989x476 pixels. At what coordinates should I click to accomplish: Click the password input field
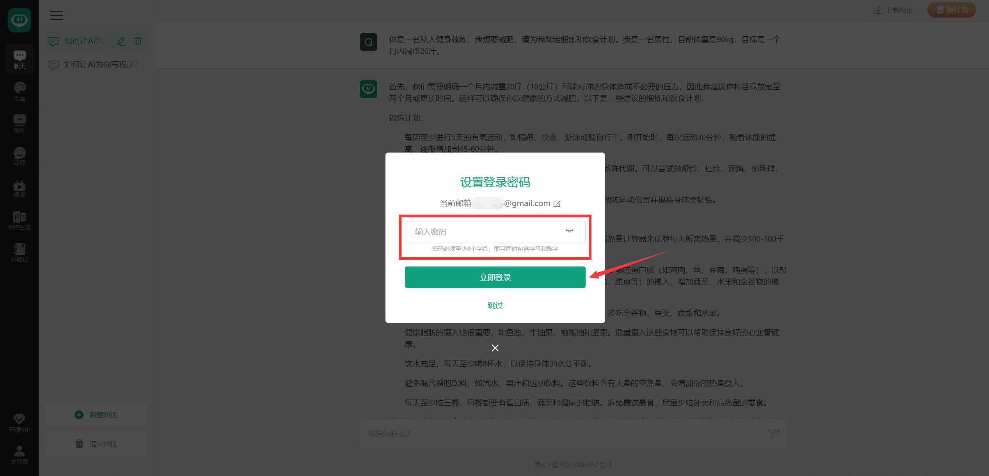coord(484,231)
